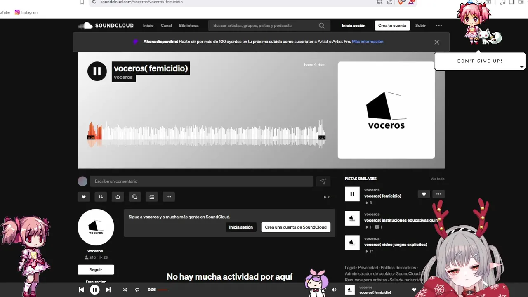Pause the track with the large header button
This screenshot has height=297, width=528.
(x=97, y=71)
